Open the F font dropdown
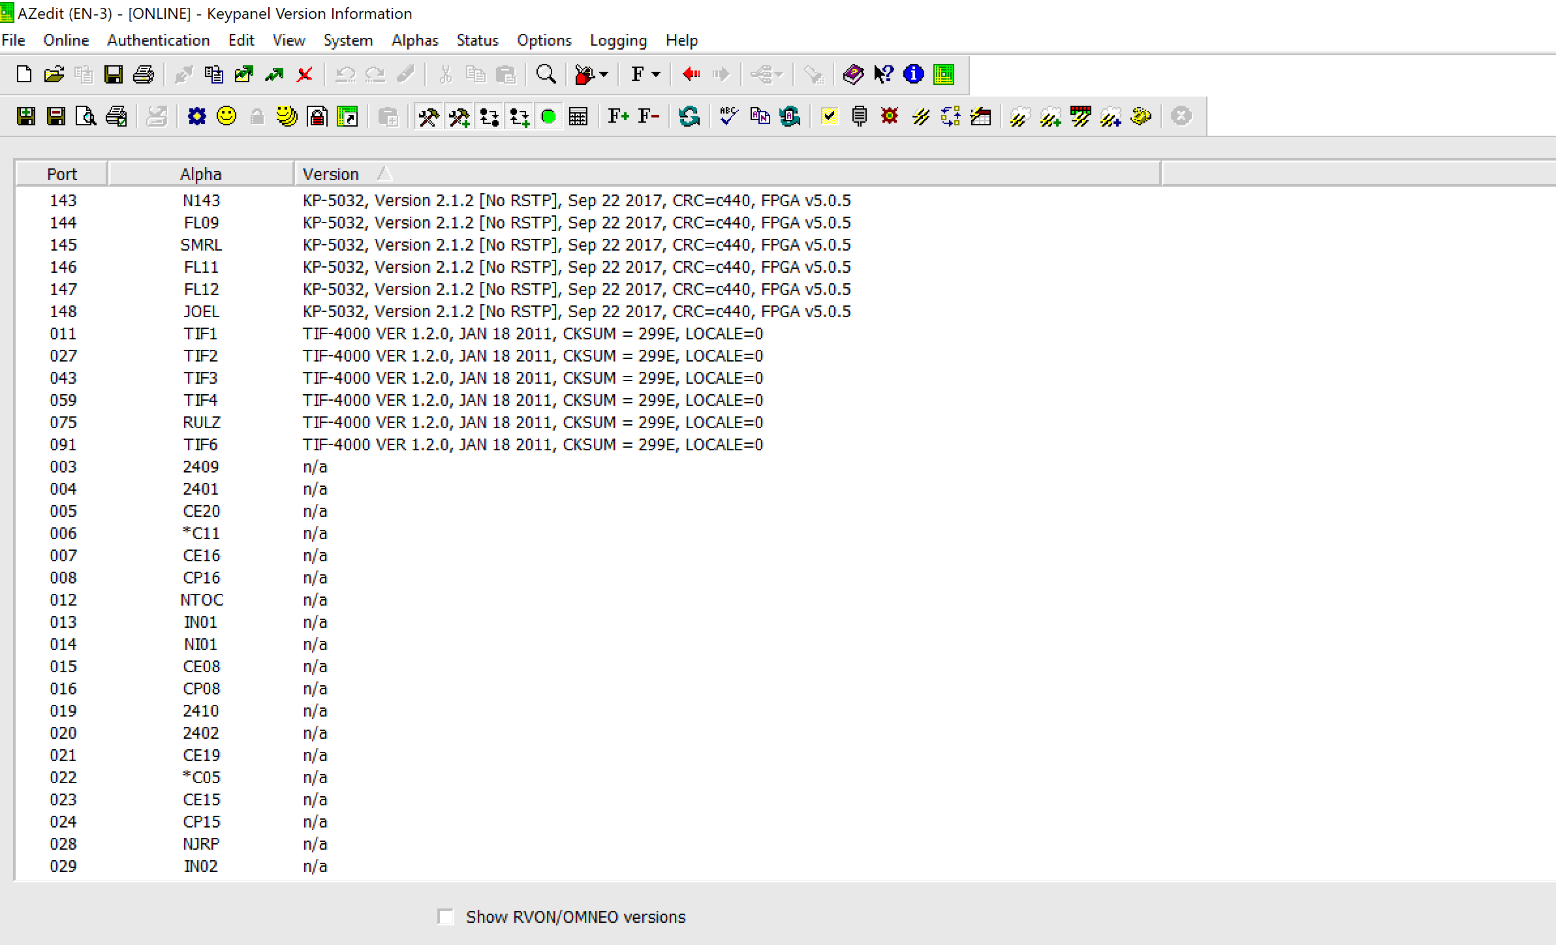Image resolution: width=1556 pixels, height=945 pixels. (x=656, y=74)
